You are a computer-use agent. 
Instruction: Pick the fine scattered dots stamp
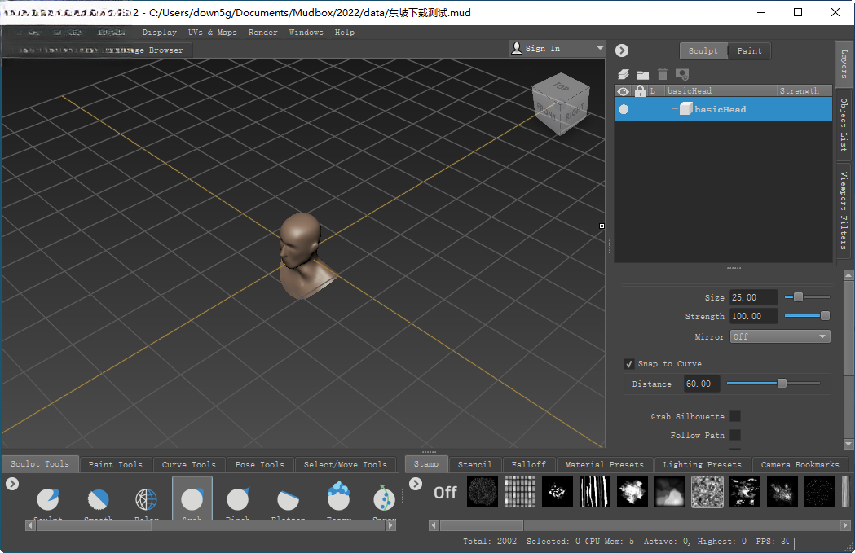[820, 492]
